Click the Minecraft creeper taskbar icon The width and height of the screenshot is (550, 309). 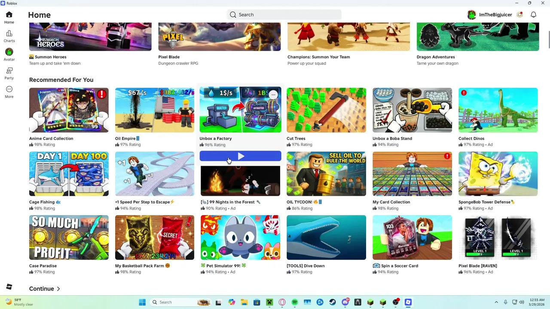269,302
